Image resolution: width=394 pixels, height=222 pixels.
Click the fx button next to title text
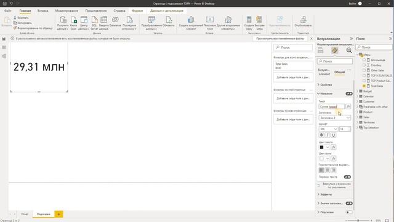[348, 107]
